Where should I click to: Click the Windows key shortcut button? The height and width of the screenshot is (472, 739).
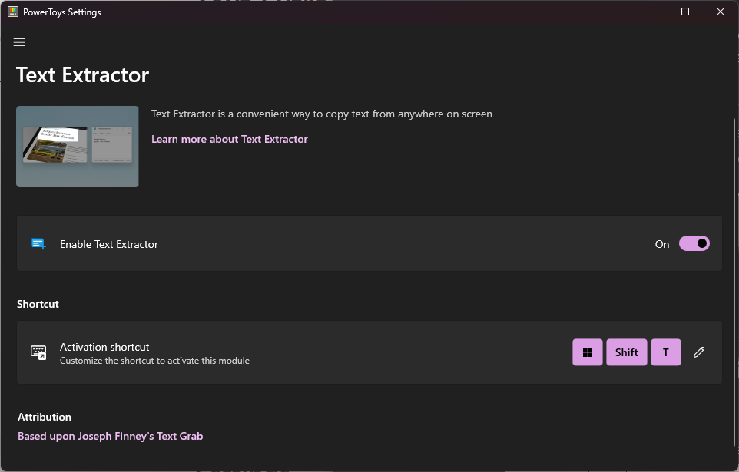(x=587, y=352)
